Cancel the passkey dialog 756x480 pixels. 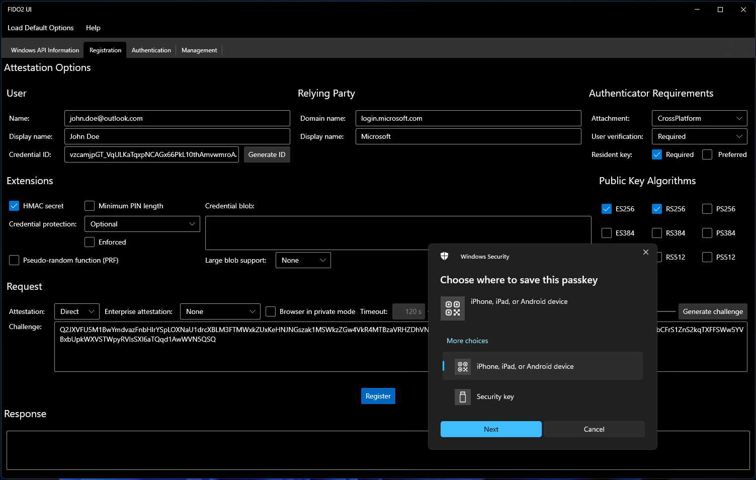click(x=594, y=429)
